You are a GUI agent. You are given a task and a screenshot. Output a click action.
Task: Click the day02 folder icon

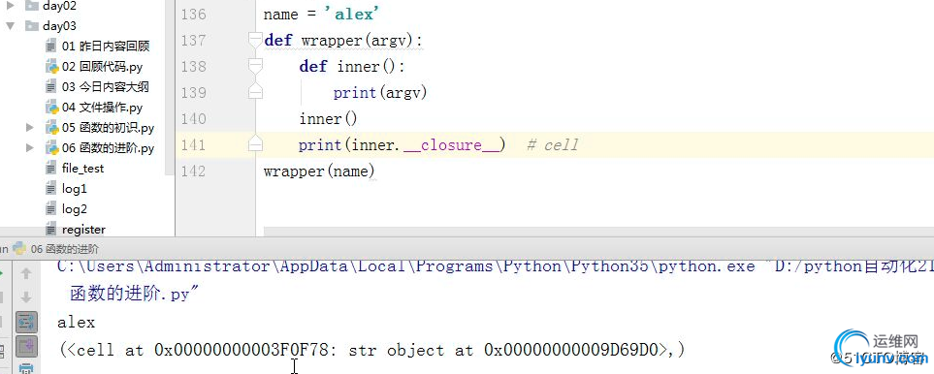coord(32,7)
